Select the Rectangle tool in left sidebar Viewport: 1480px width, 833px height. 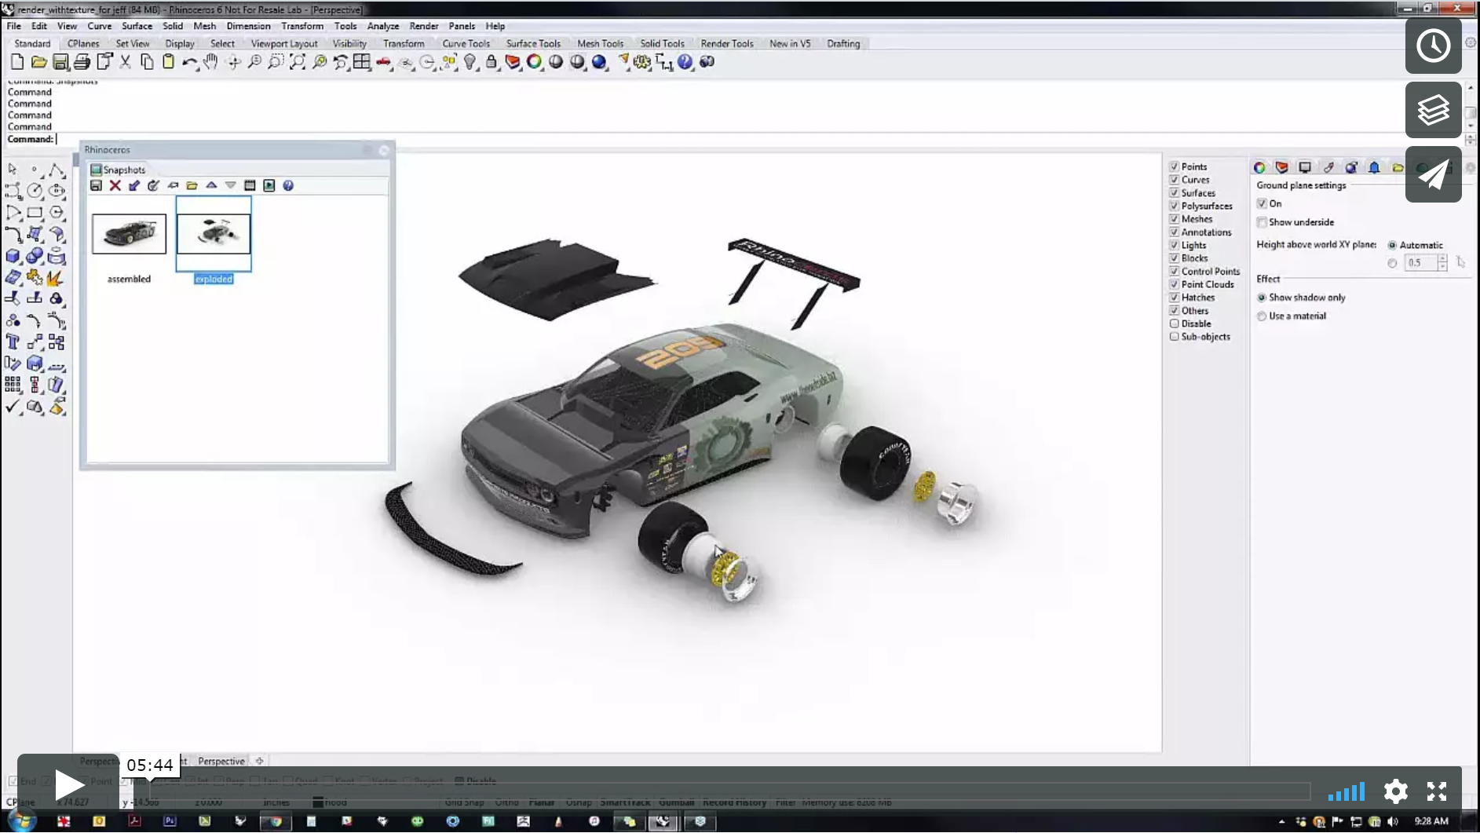[35, 213]
